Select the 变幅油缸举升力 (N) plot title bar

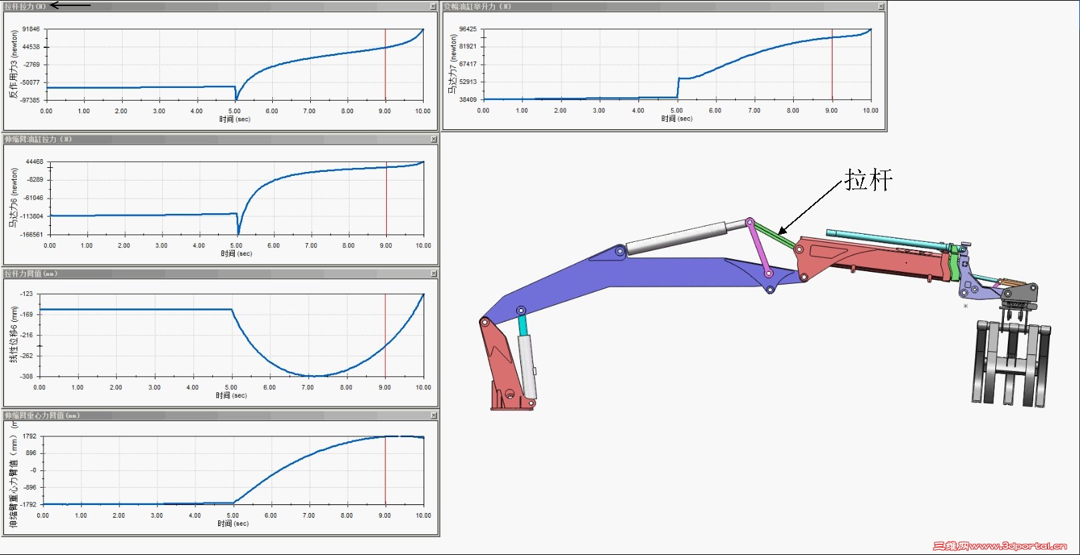click(664, 7)
